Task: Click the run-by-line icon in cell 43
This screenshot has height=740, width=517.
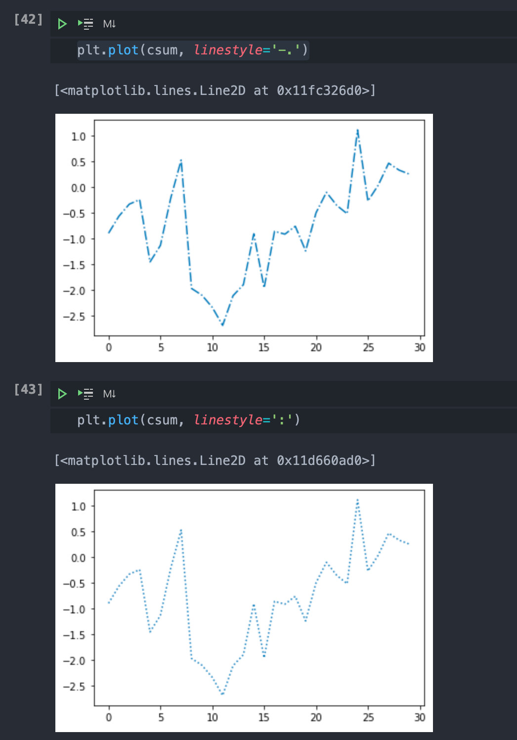Action: [x=86, y=394]
